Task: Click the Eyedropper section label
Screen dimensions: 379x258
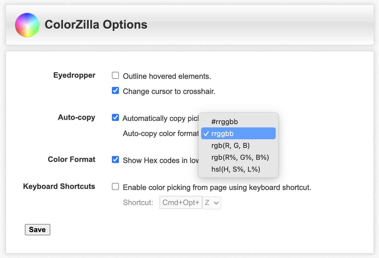Action: (74, 75)
